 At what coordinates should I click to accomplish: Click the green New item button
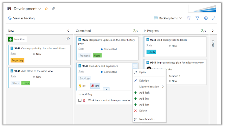[x=17, y=39]
